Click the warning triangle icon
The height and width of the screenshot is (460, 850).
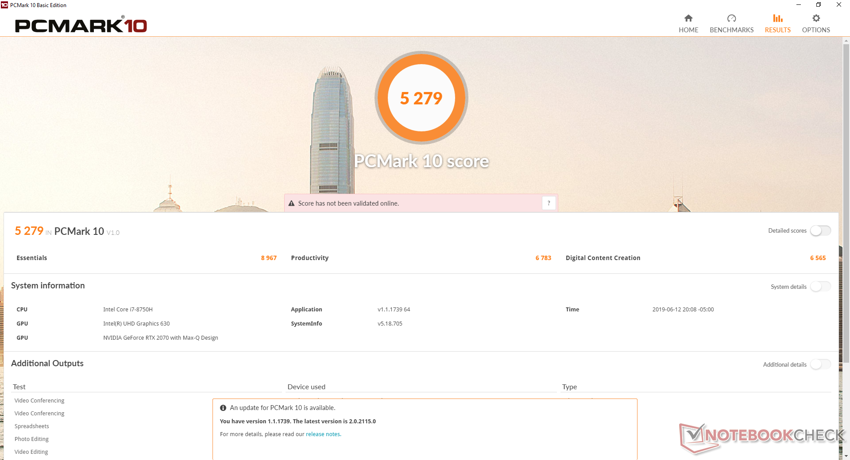pos(291,203)
